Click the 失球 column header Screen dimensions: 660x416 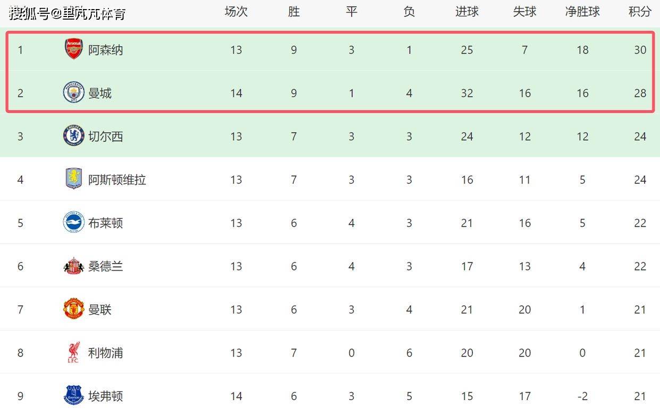click(524, 12)
